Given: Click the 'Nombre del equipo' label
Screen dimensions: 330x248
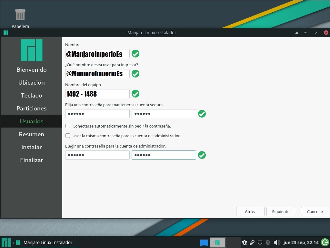Looking at the screenshot, I should [83, 85].
